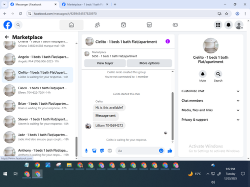Open Task View on the taskbar
250x187 pixels.
click(15, 174)
